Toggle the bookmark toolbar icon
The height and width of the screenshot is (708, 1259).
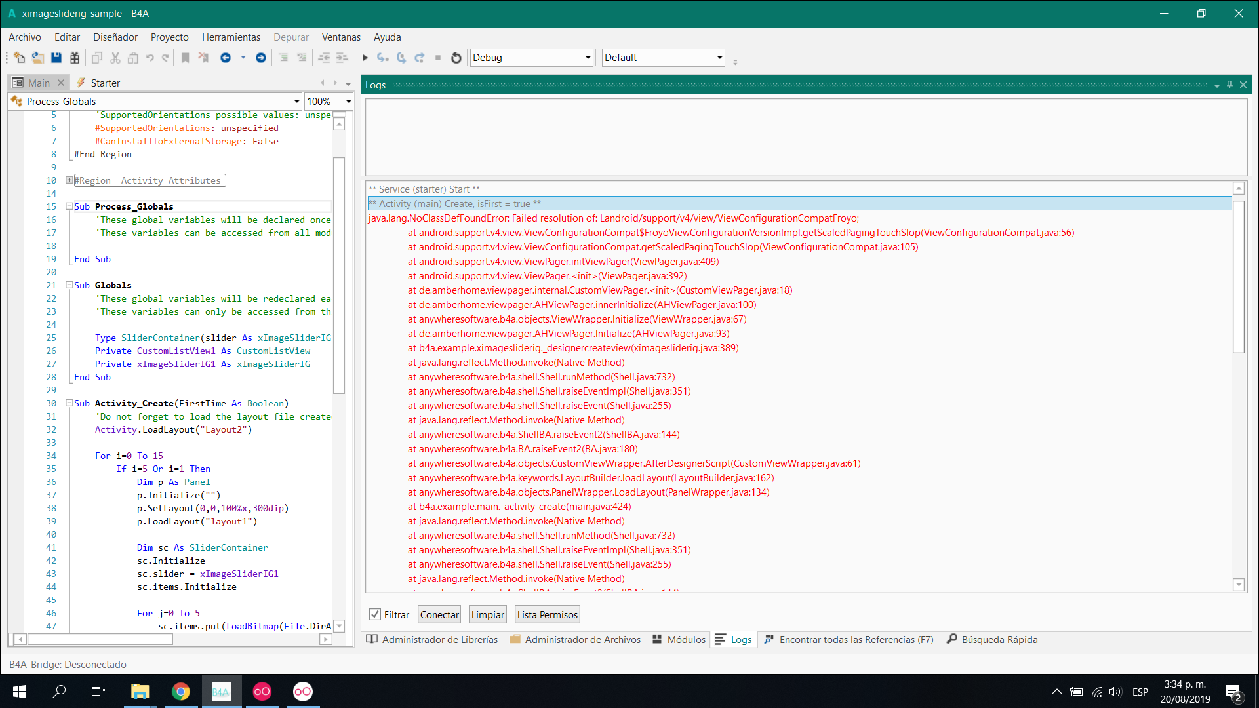pos(186,58)
